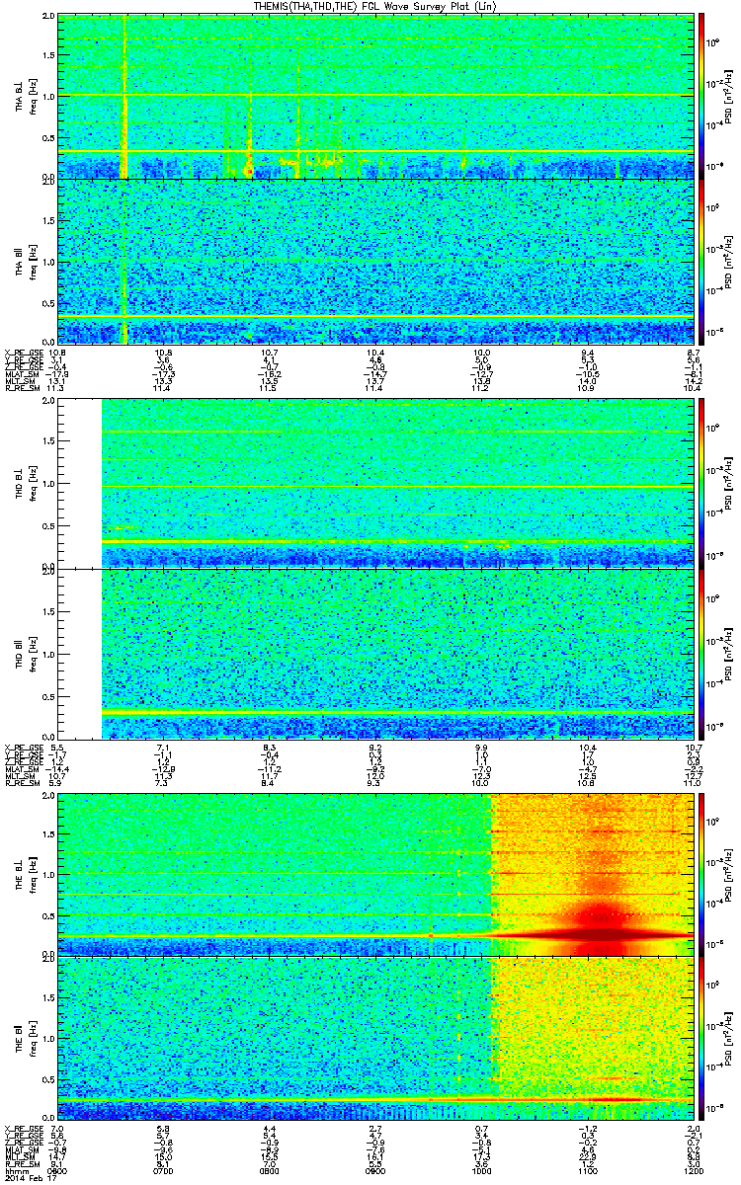Click the 2.0 frequency tick of THA BL
The width and height of the screenshot is (741, 1185).
[x=48, y=18]
